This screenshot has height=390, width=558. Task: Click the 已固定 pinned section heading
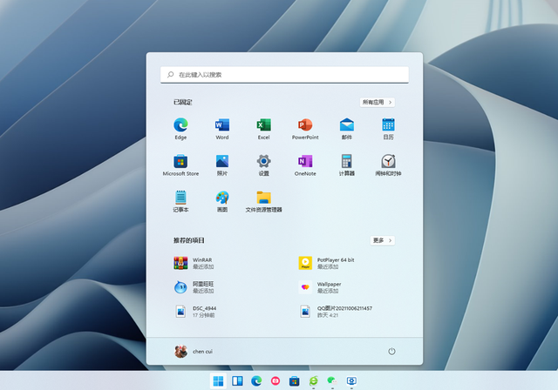click(x=182, y=103)
